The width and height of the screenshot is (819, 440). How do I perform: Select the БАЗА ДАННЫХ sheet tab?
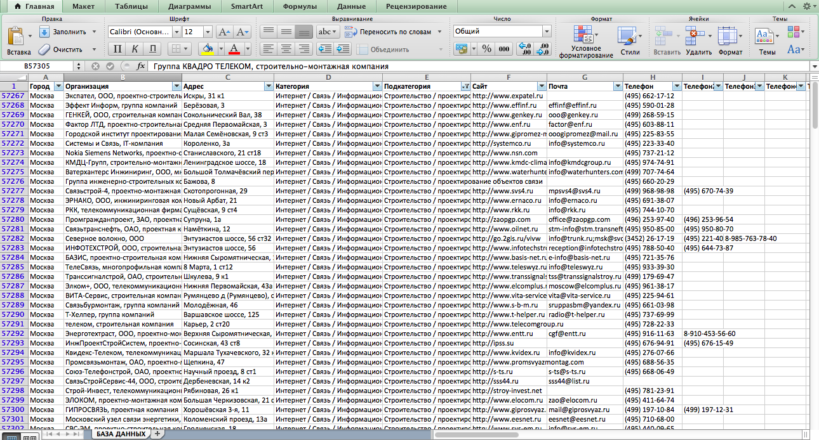click(119, 435)
